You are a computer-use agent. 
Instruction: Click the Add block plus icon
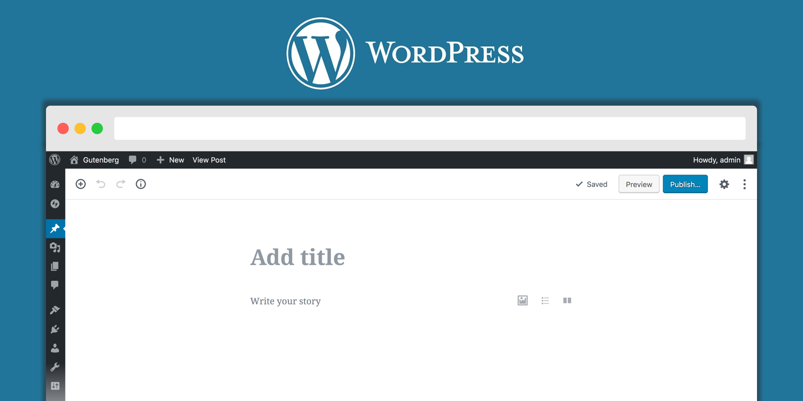81,184
